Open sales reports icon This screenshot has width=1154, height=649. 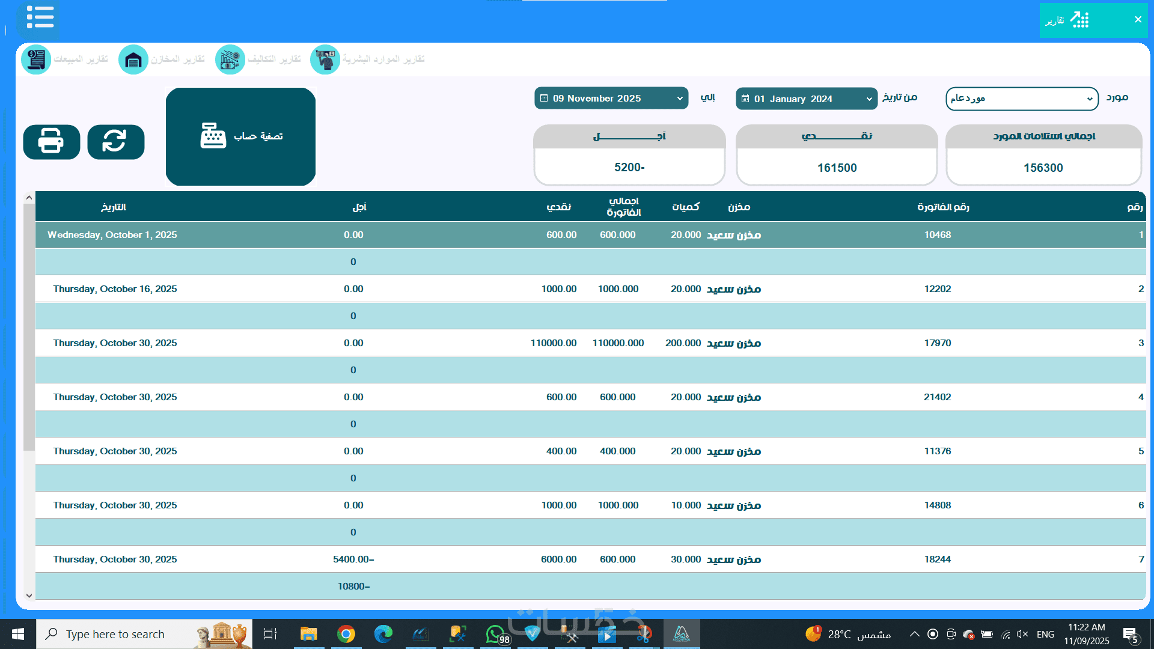pyautogui.click(x=37, y=59)
